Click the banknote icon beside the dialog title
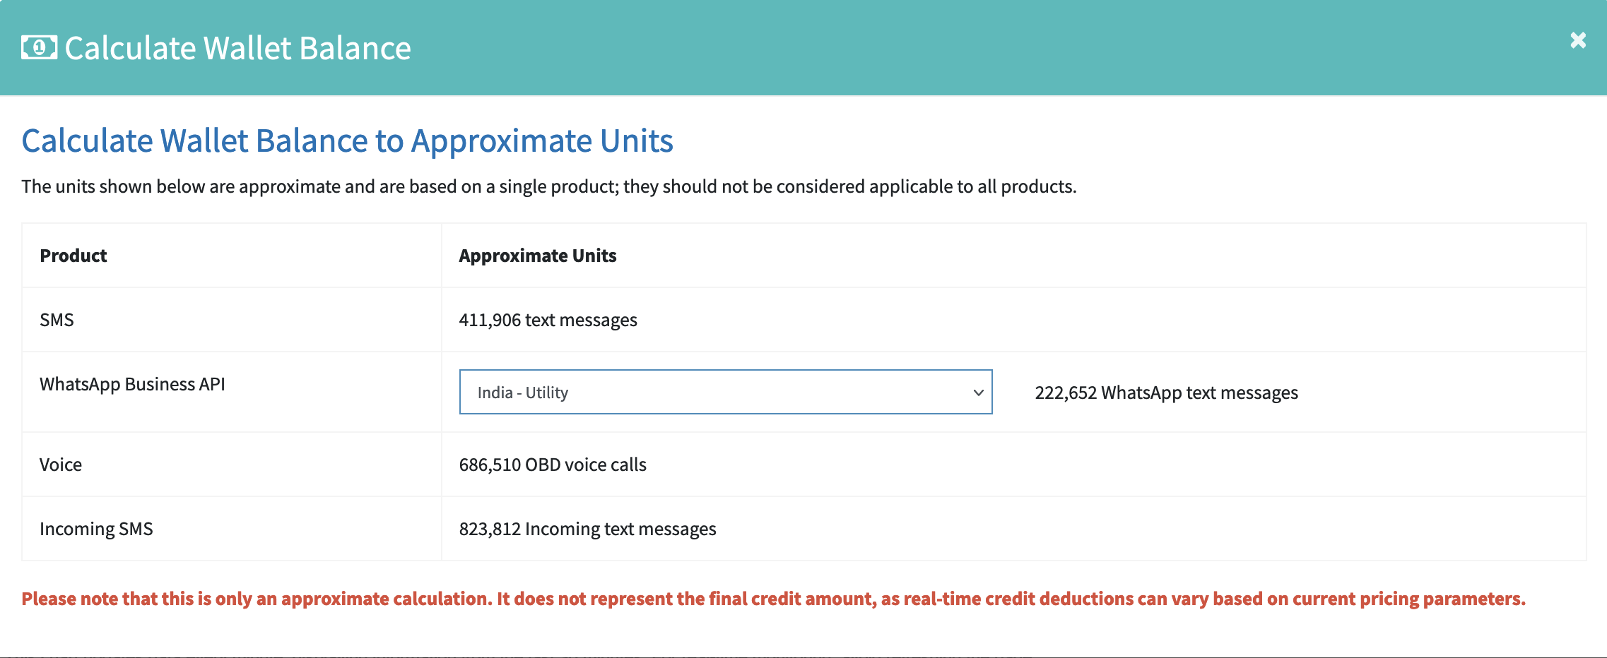 (38, 48)
